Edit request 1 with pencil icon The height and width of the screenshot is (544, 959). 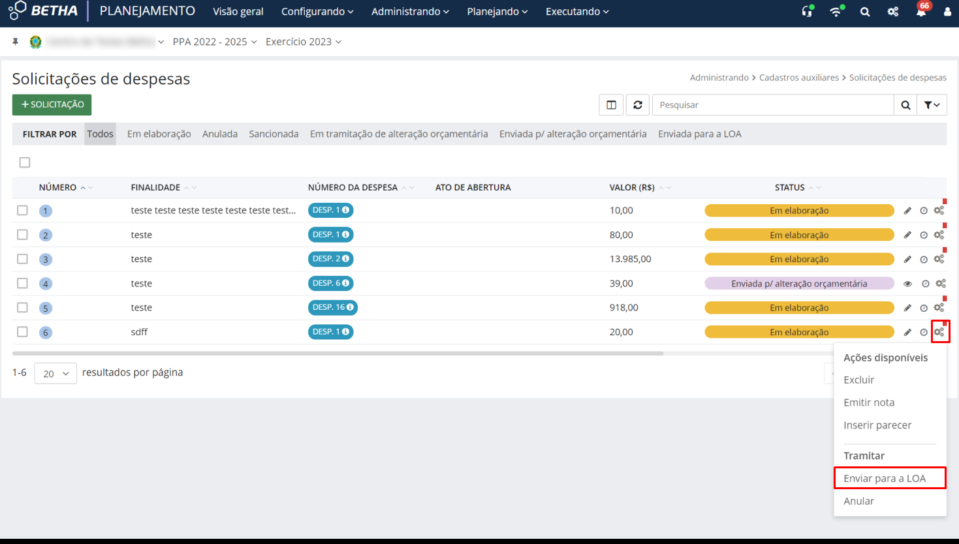pos(907,211)
